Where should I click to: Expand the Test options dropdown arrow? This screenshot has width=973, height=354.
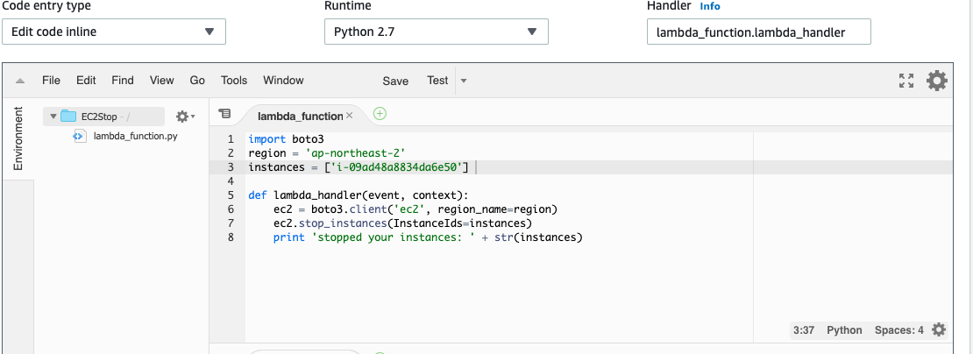click(464, 81)
